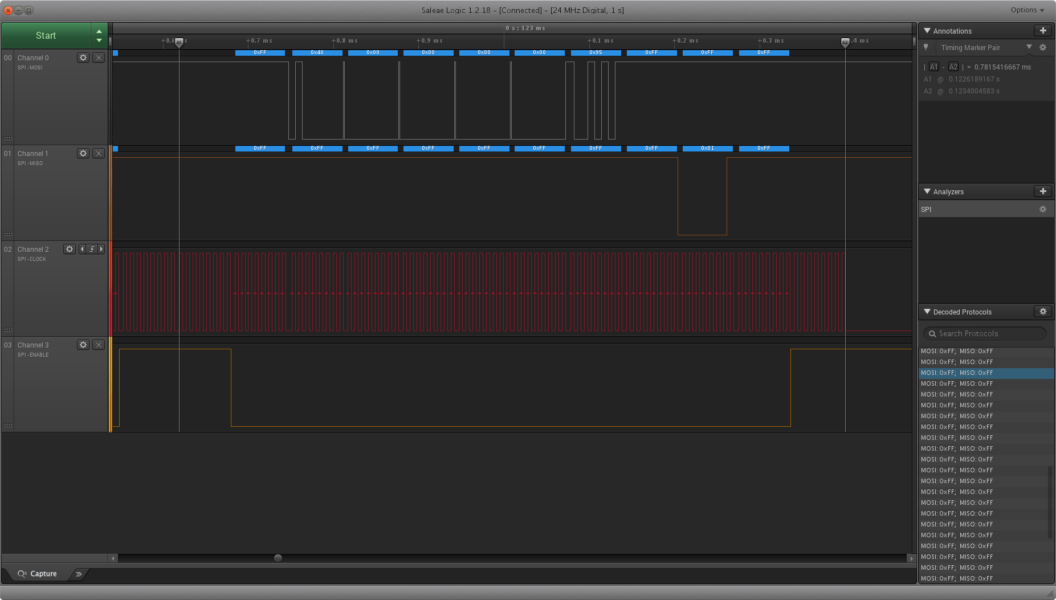Switch to the Capture tab
1056x600 pixels.
(38, 574)
